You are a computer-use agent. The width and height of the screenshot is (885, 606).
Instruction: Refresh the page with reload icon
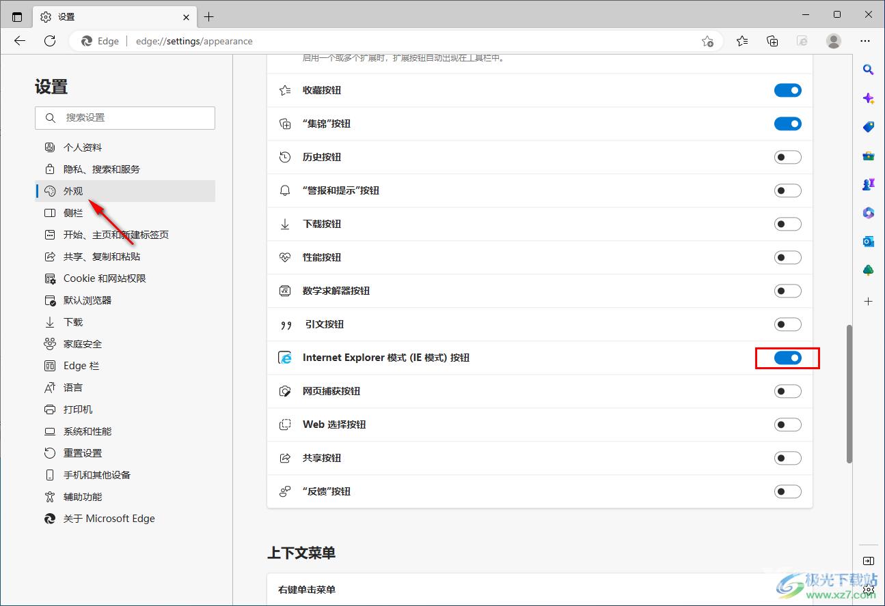tap(50, 41)
